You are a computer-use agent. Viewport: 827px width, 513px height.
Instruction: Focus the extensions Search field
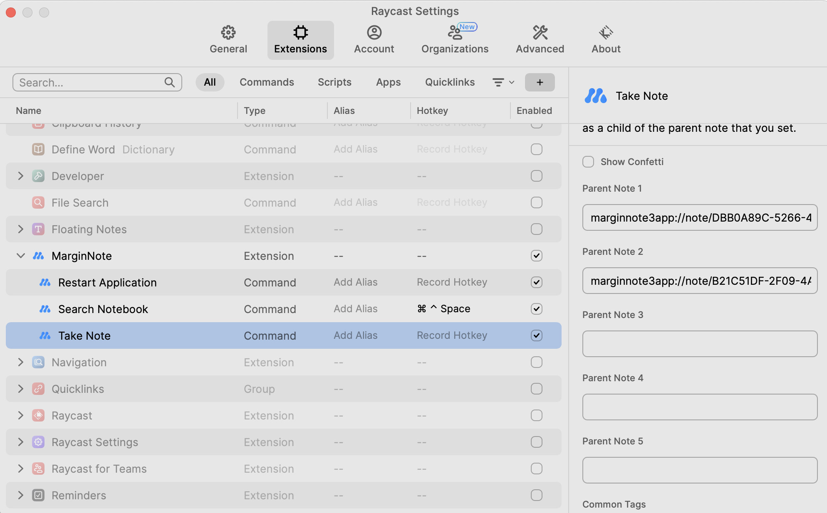point(97,82)
